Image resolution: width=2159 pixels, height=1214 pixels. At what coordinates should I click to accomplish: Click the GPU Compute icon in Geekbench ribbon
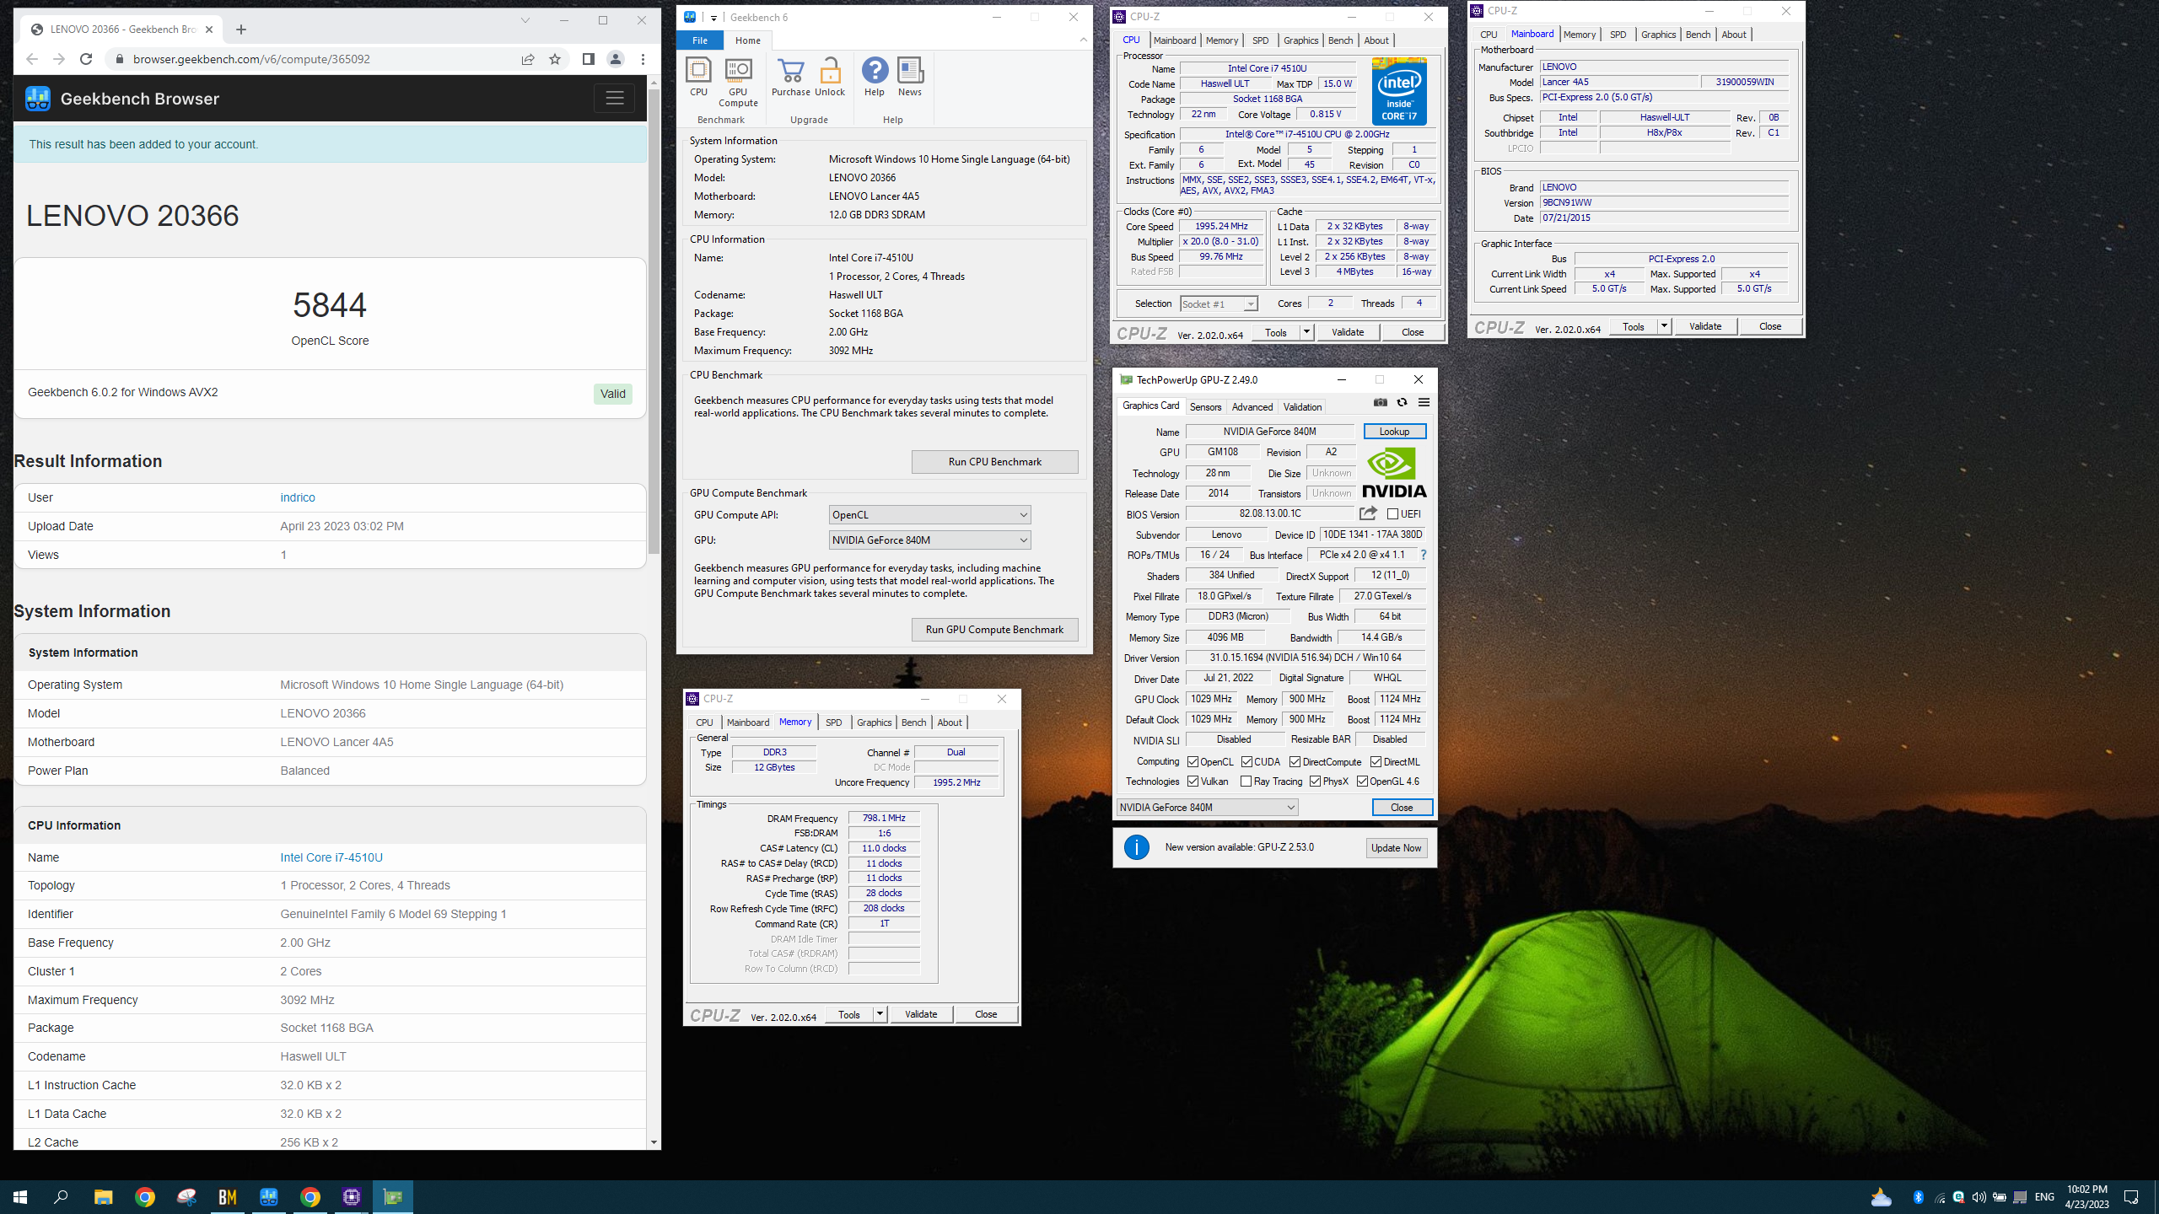pyautogui.click(x=738, y=82)
